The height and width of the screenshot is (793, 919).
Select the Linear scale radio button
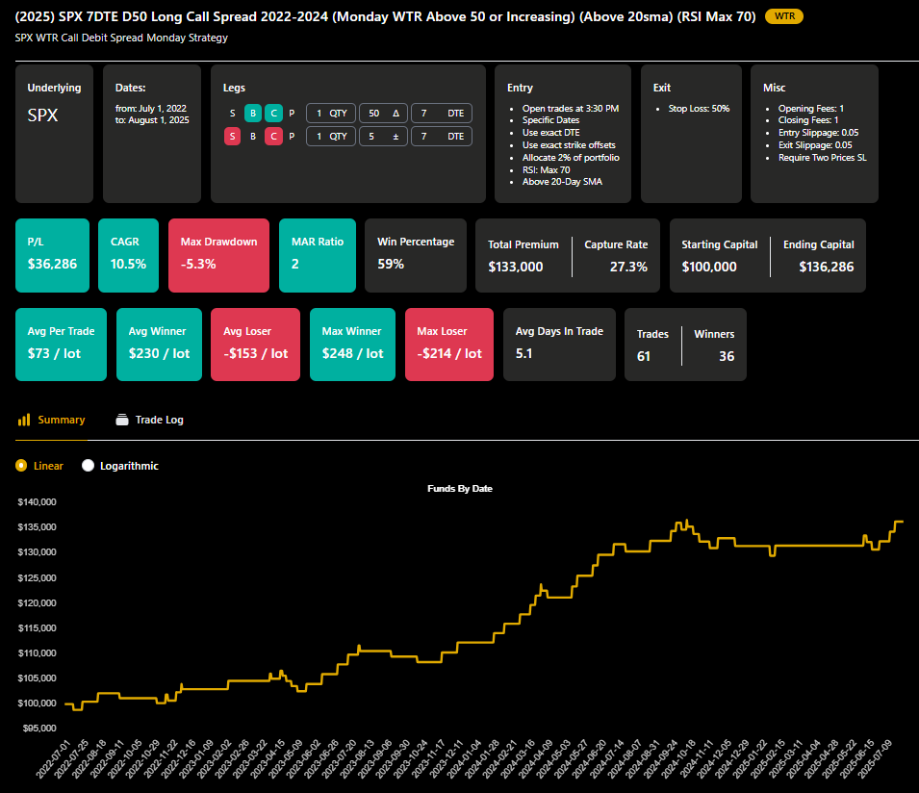tap(21, 466)
